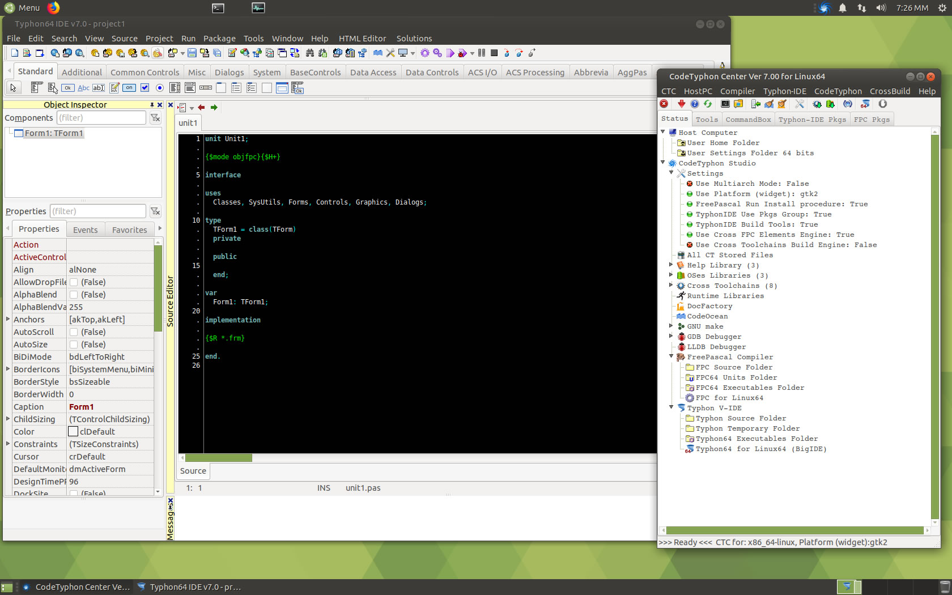952x595 pixels.
Task: Select the TLabel 'Abc' component icon
Action: pyautogui.click(x=83, y=88)
